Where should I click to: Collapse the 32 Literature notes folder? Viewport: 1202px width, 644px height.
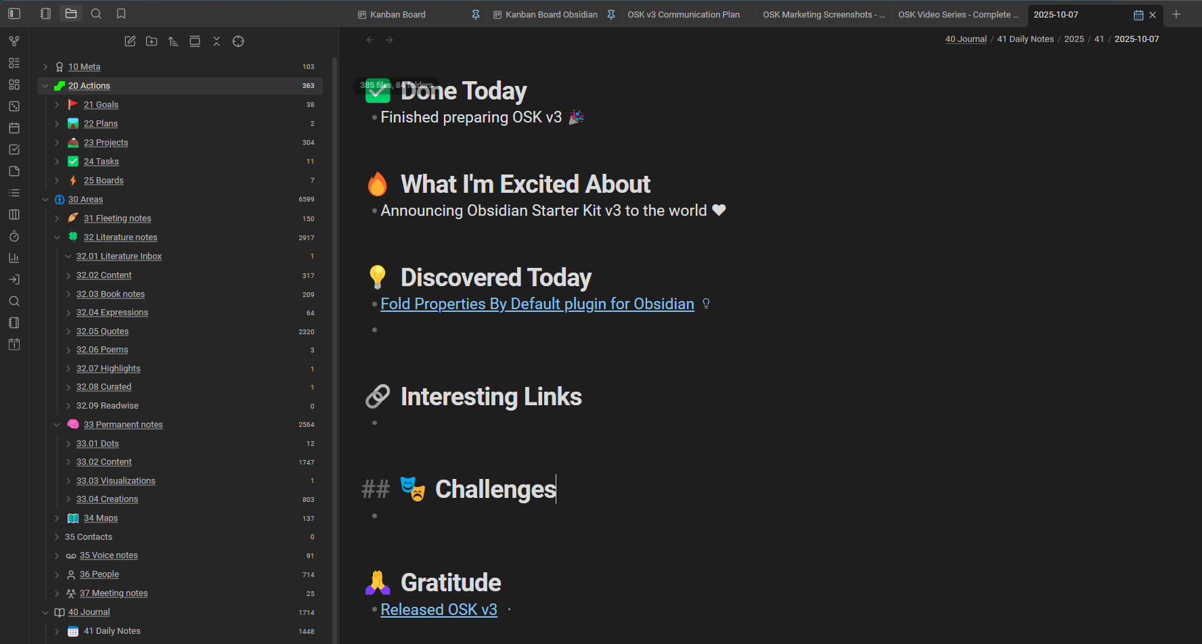click(57, 237)
